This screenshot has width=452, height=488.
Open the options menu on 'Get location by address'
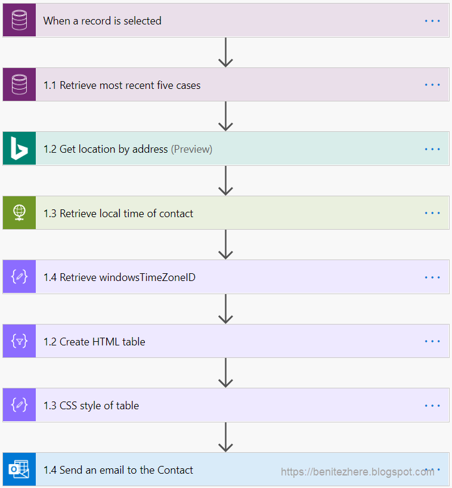coord(432,148)
